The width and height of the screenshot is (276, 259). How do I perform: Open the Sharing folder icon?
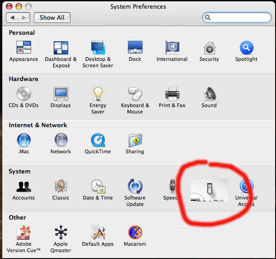(x=135, y=140)
